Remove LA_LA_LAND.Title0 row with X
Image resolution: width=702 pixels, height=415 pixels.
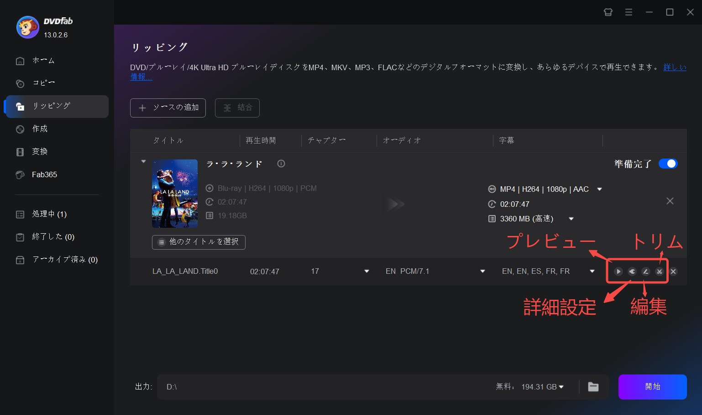click(673, 272)
